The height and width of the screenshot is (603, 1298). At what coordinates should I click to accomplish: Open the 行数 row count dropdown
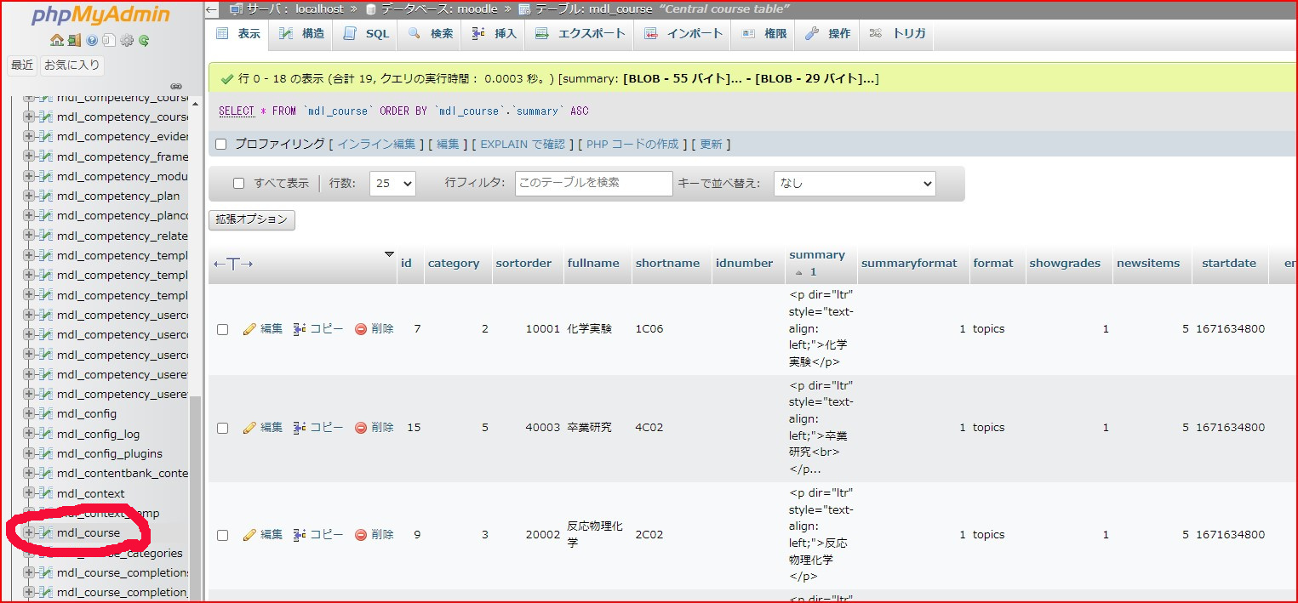392,183
